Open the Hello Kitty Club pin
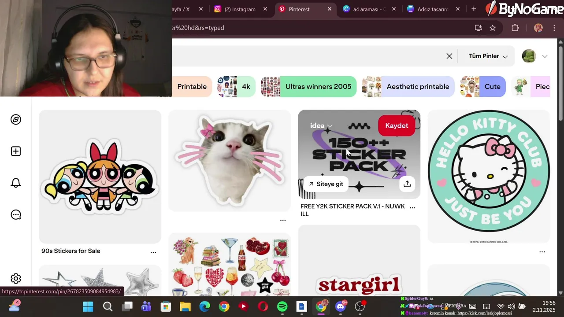 [489, 176]
